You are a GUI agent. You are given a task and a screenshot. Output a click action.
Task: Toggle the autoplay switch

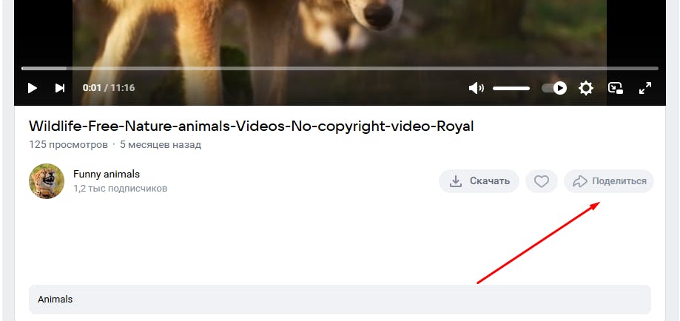553,88
